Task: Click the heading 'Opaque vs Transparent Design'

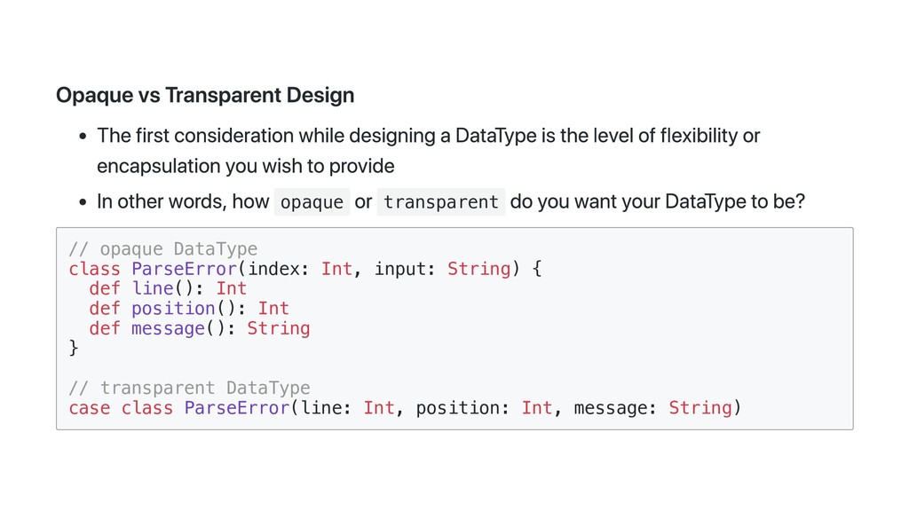Action: pos(204,95)
